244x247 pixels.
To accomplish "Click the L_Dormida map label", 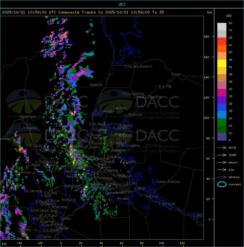I will tap(167, 204).
